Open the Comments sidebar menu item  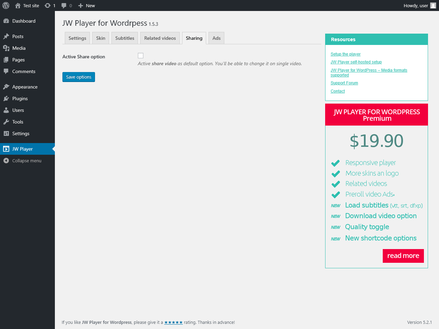[27, 71]
